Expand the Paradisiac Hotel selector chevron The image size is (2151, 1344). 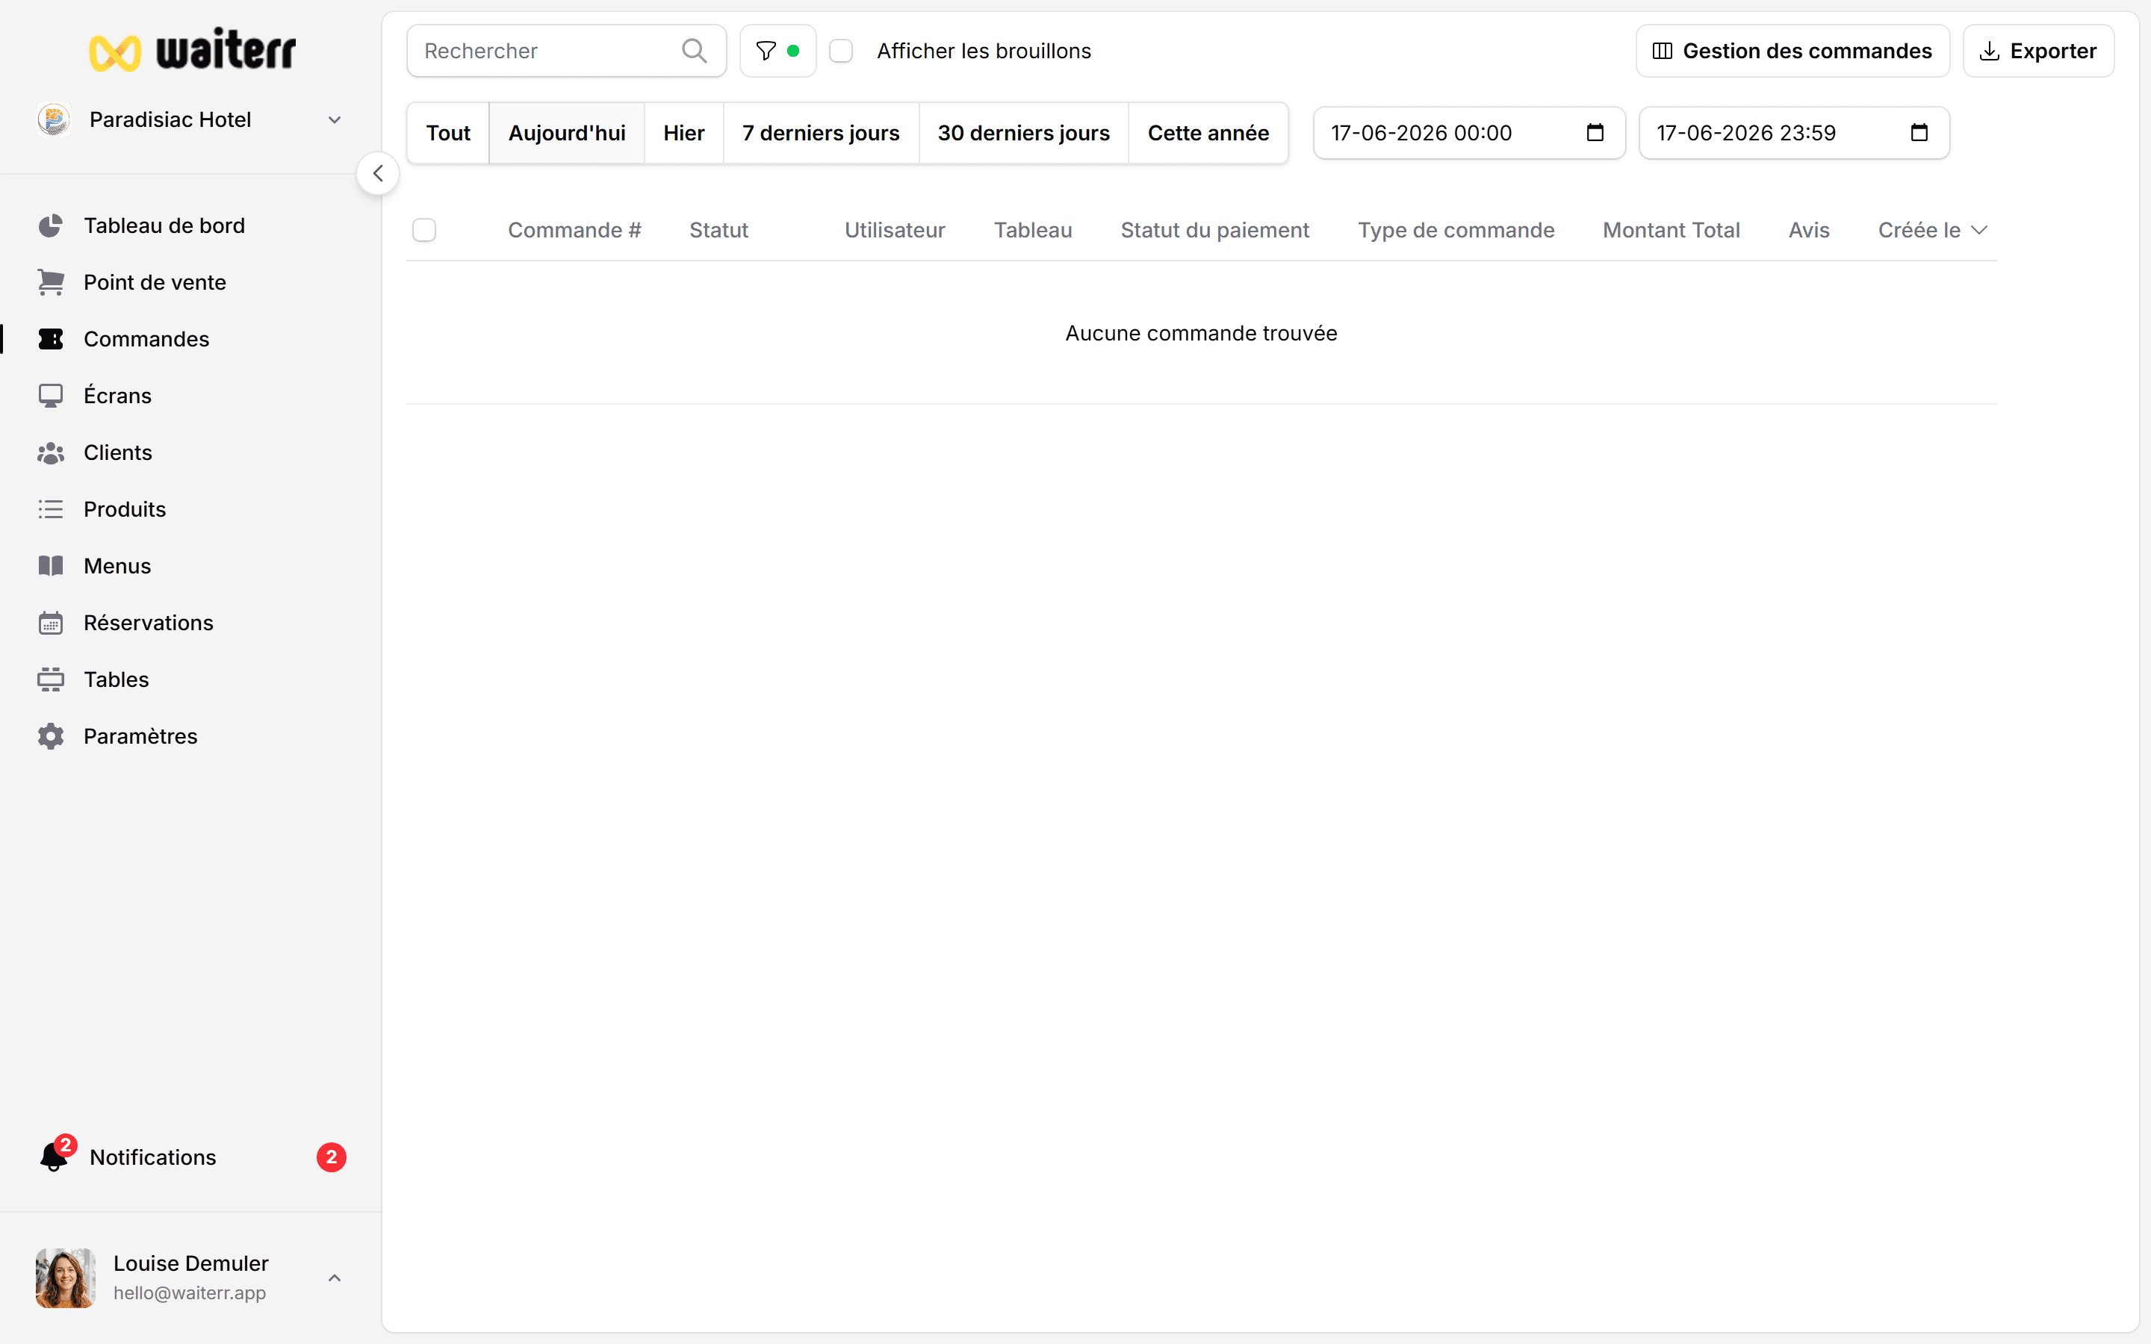(x=334, y=120)
